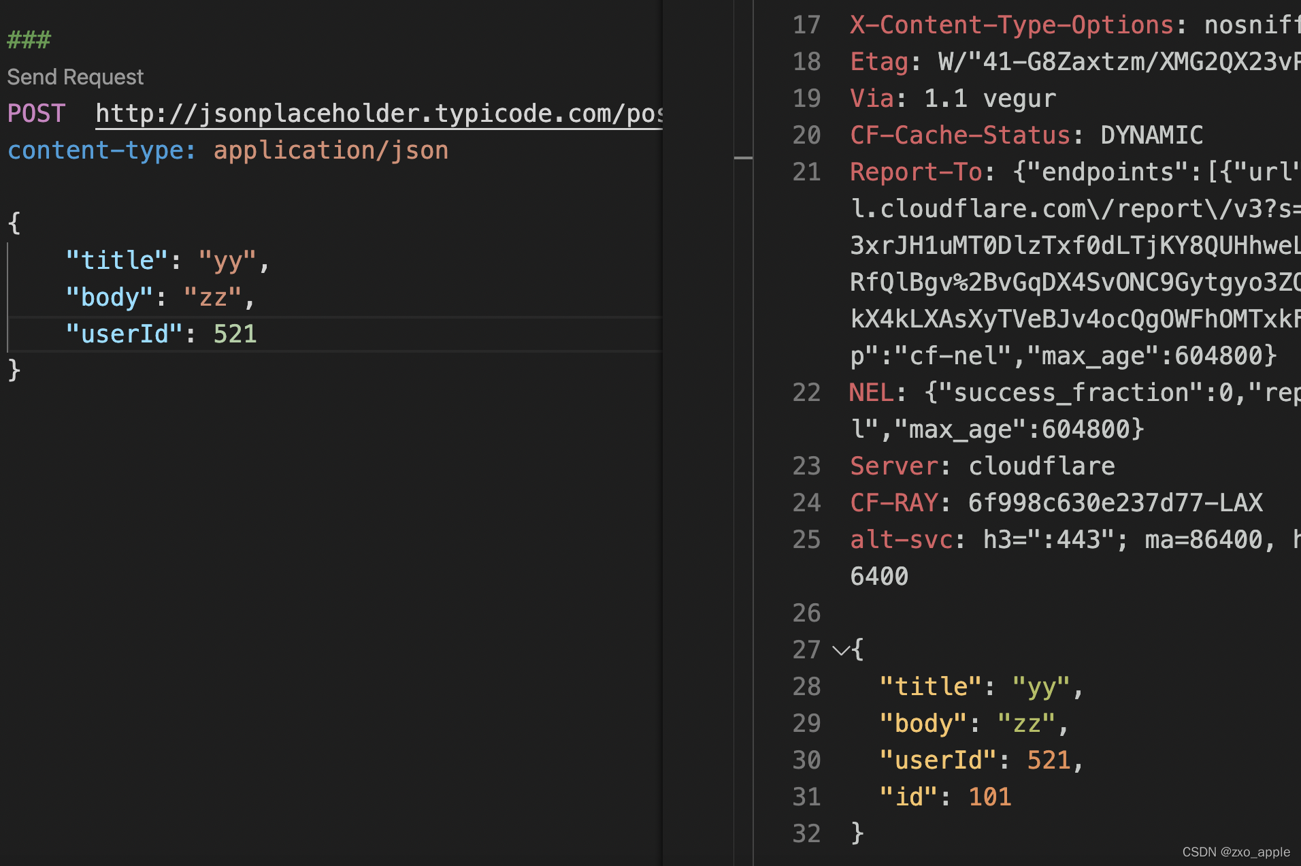This screenshot has height=866, width=1301.
Task: Click the 521 value in response JSON
Action: [1049, 760]
